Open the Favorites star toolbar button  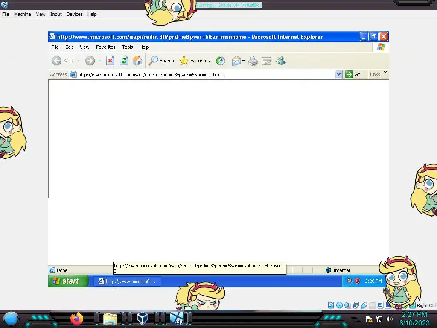point(194,61)
